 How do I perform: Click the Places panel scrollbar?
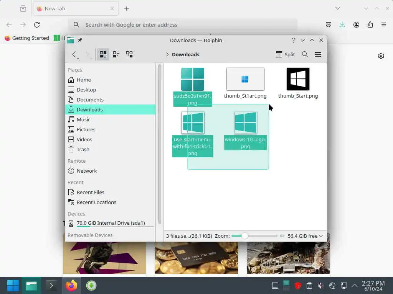point(160,144)
